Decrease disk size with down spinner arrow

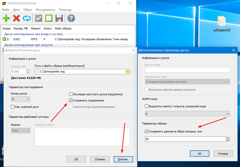(x=28, y=73)
